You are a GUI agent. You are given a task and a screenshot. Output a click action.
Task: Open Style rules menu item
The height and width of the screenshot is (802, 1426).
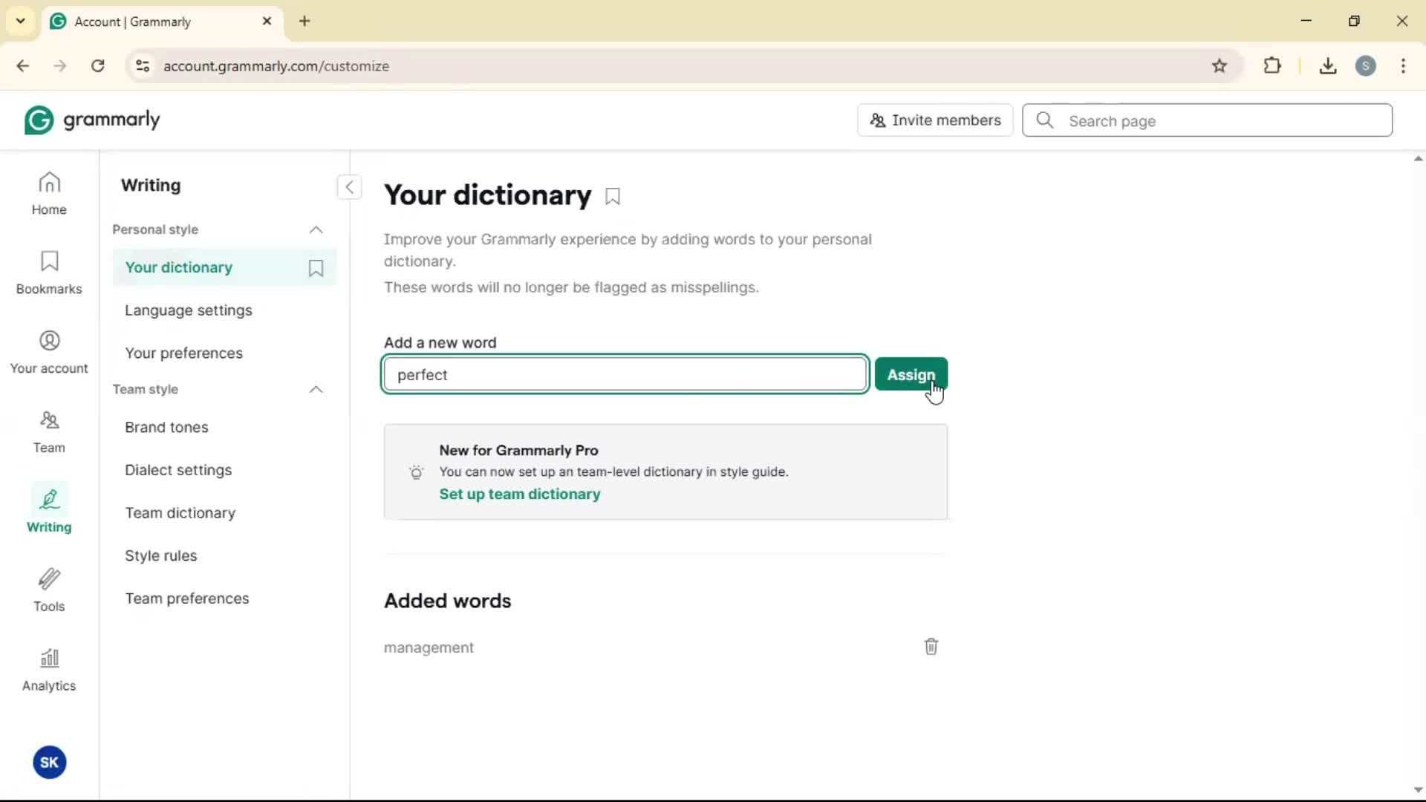[x=161, y=556]
